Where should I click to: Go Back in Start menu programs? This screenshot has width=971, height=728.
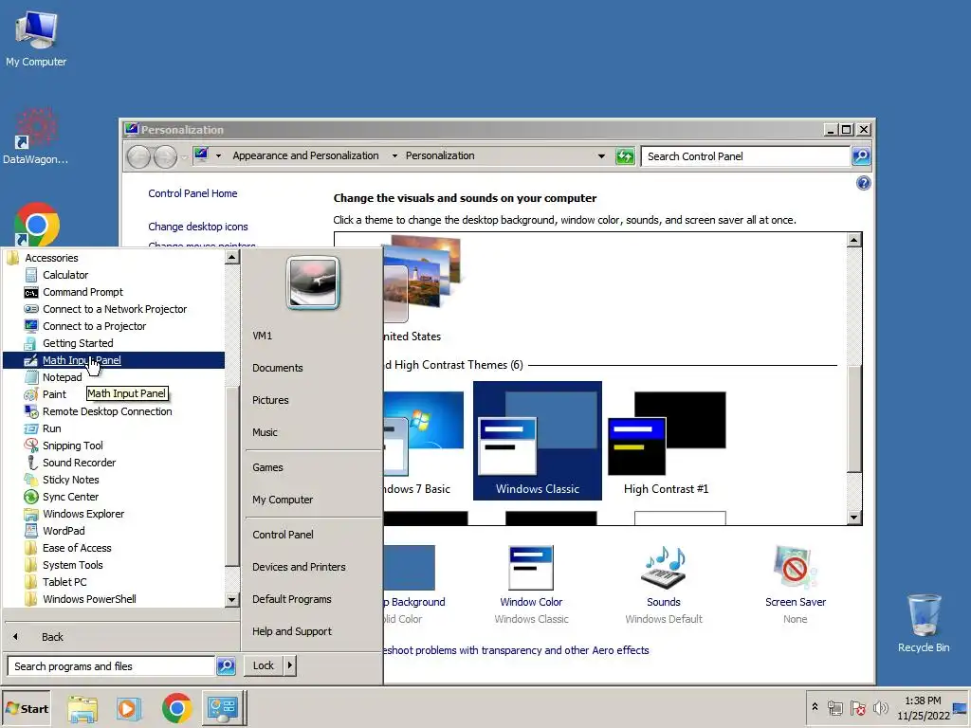[x=52, y=637]
